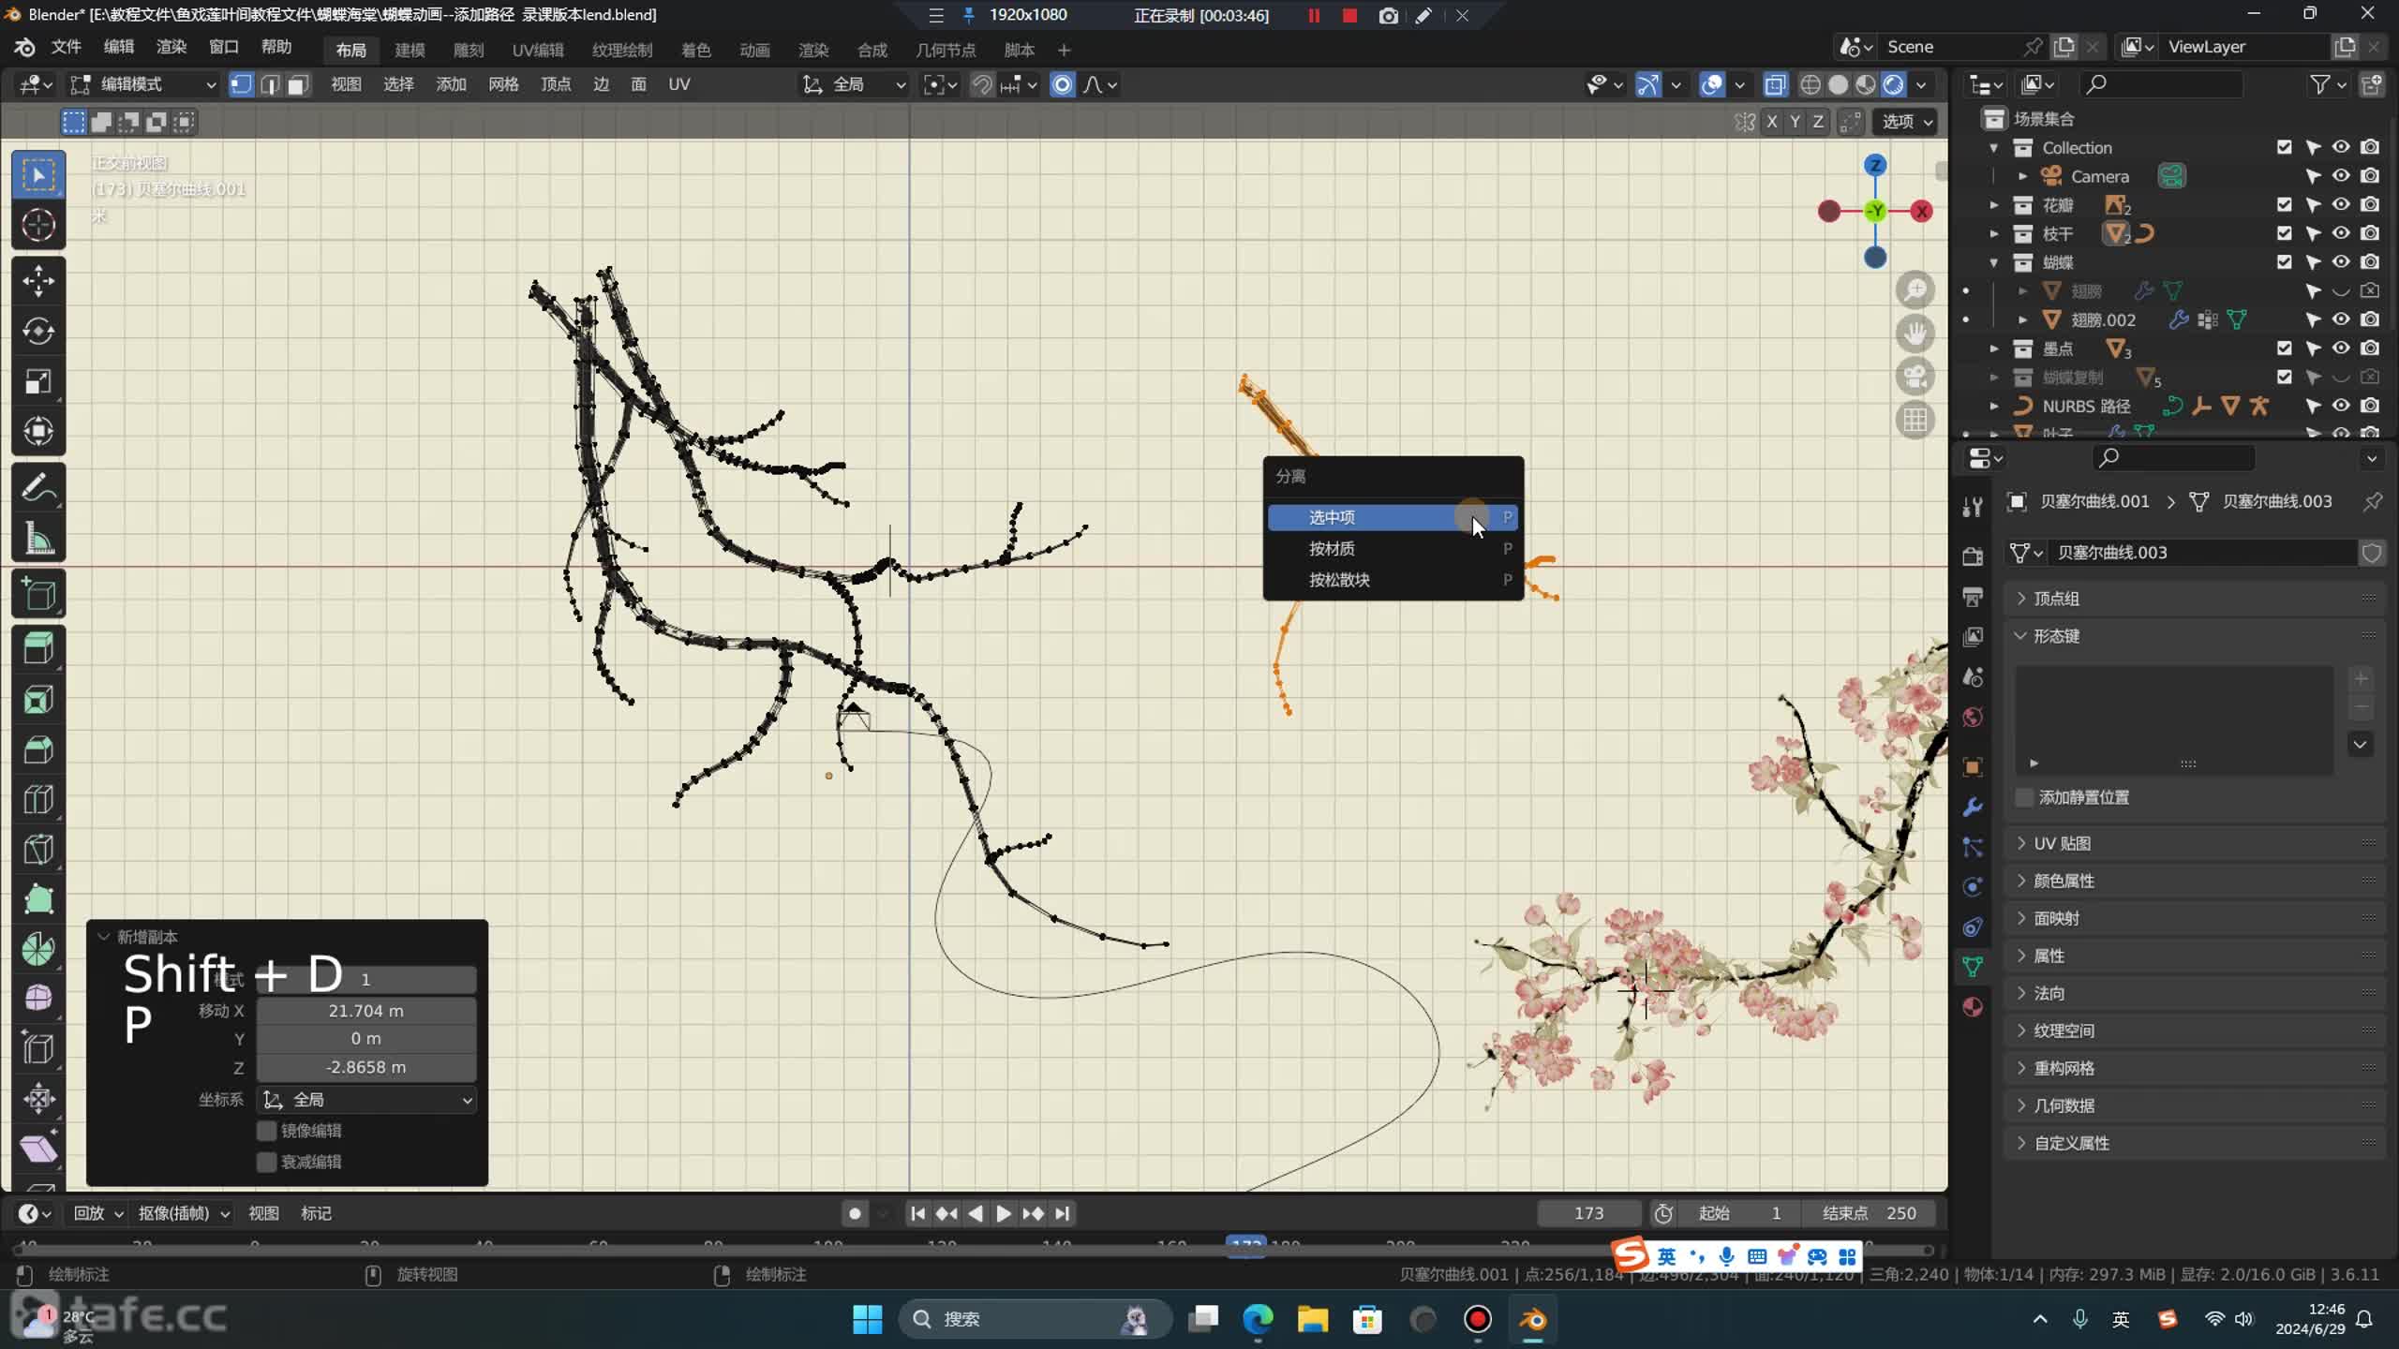Viewport: 2399px width, 1349px height.
Task: Click the Z -2.8658 m value field
Action: coord(366,1067)
